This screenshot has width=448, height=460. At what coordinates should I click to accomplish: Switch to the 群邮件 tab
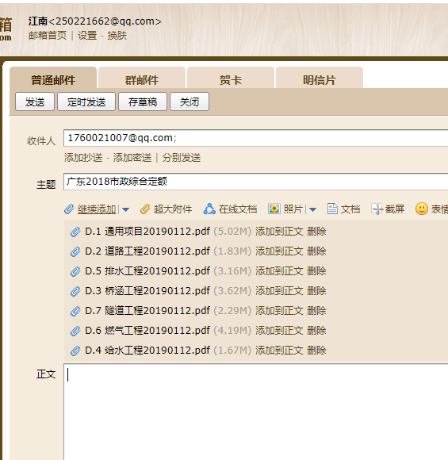point(142,78)
